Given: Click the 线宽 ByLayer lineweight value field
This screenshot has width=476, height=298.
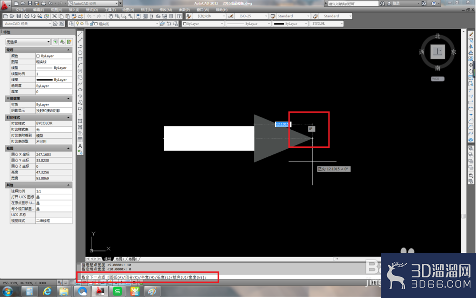Looking at the screenshot, I should coord(54,80).
